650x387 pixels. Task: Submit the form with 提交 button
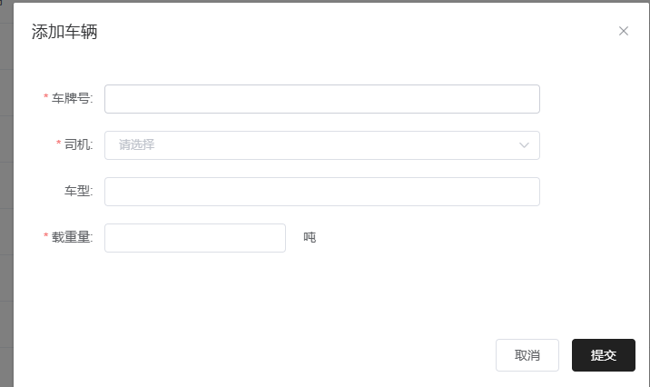604,355
